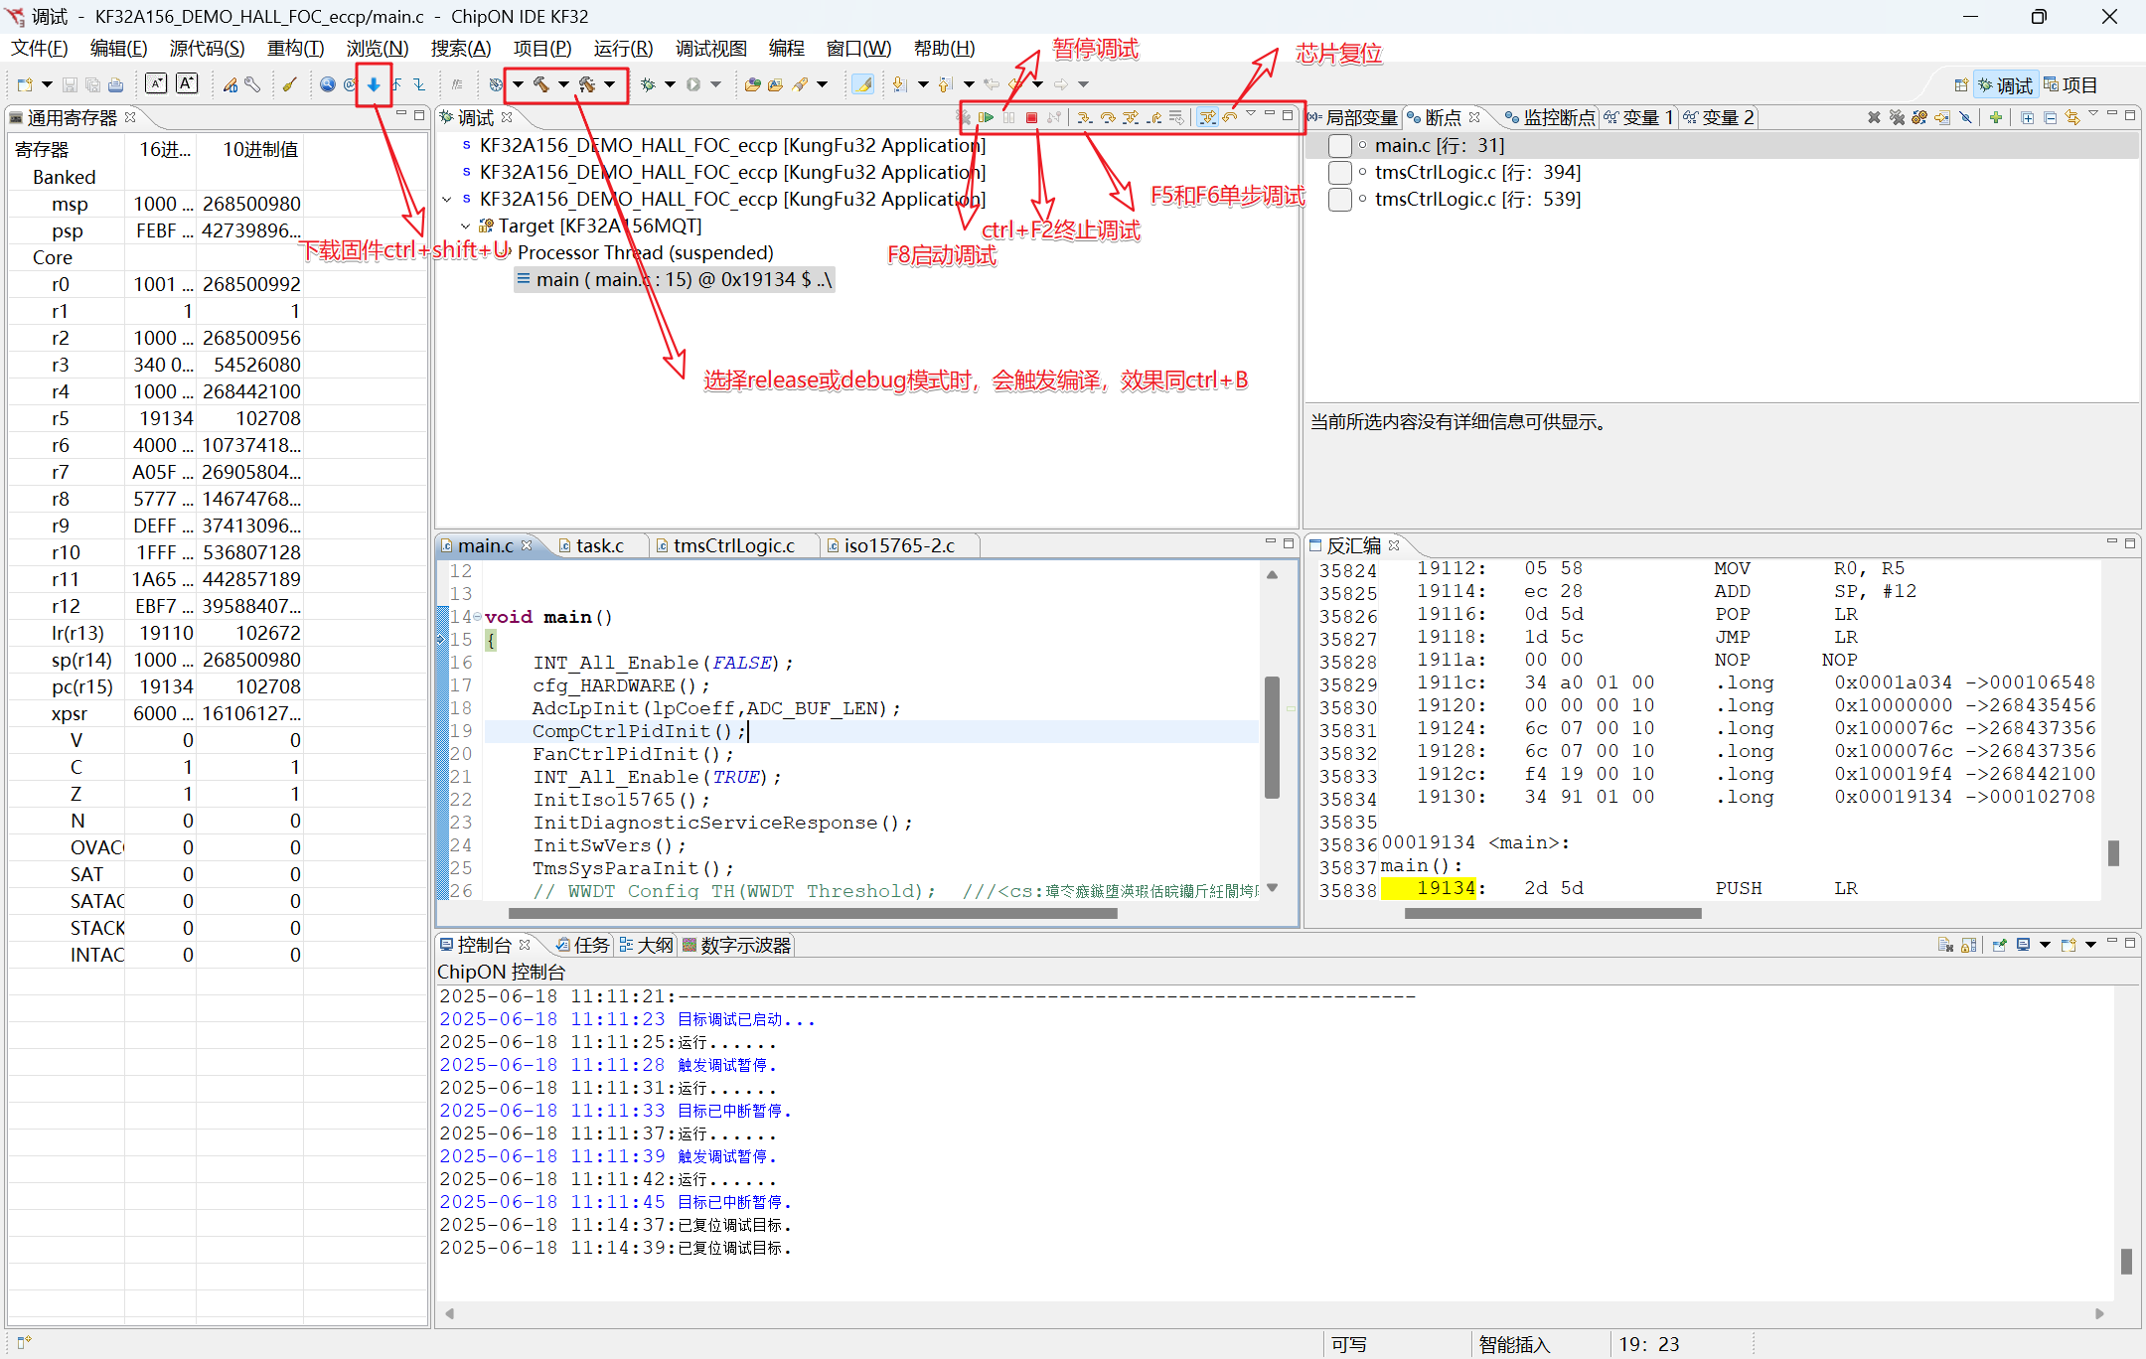Click the broom clean icon in toolbar
2146x1359 pixels.
[x=289, y=85]
